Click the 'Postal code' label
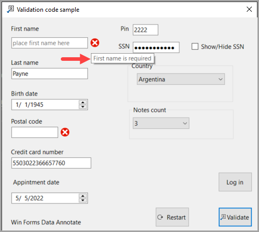Image resolution: width=259 pixels, height=232 pixels. click(x=27, y=122)
